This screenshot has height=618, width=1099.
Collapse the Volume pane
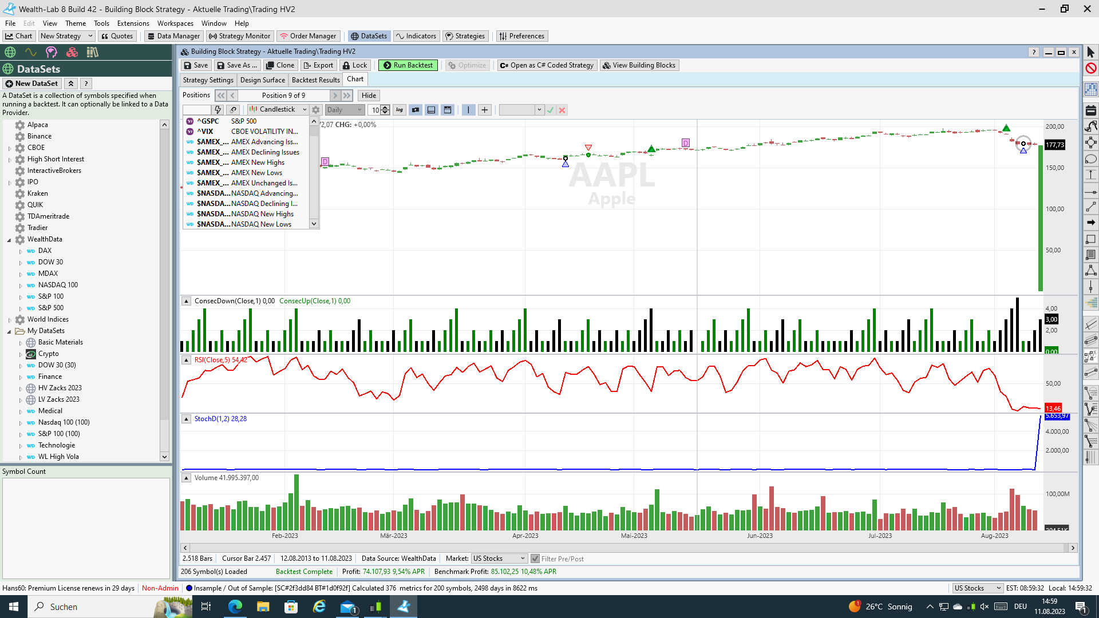186,478
